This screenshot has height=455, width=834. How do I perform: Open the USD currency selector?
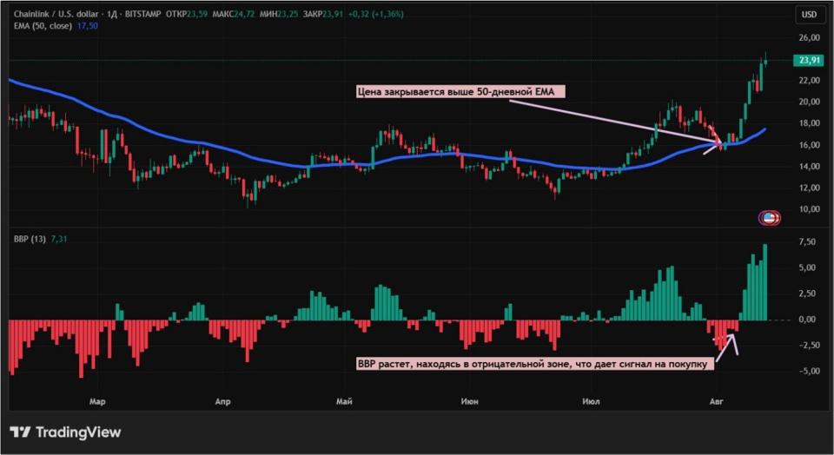coord(809,15)
